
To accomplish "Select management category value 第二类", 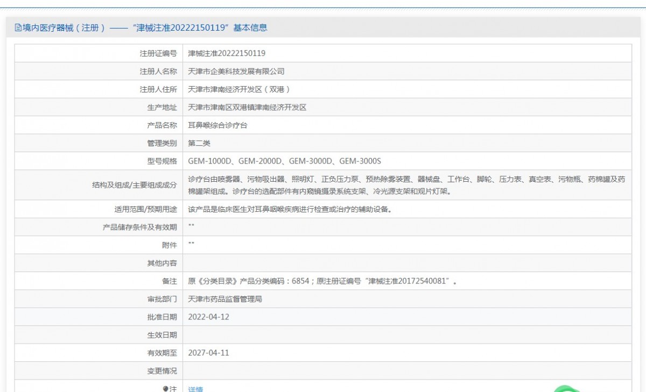I will point(199,143).
